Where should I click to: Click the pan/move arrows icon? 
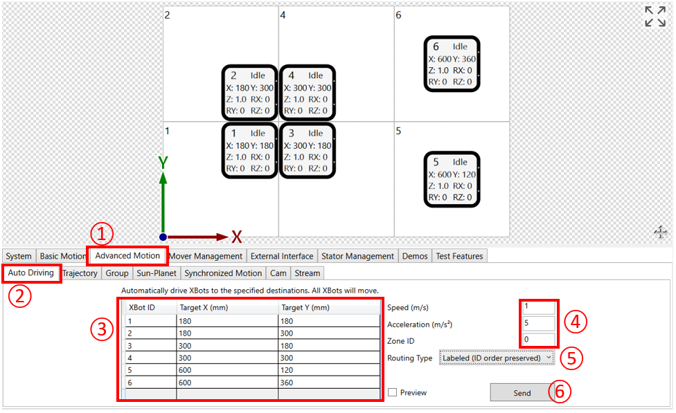click(x=661, y=232)
